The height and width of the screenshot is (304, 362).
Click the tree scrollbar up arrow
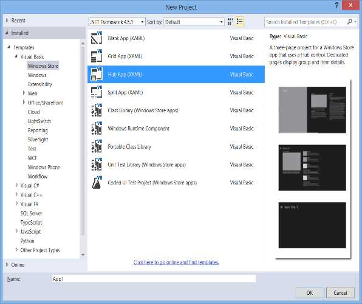coord(83,43)
